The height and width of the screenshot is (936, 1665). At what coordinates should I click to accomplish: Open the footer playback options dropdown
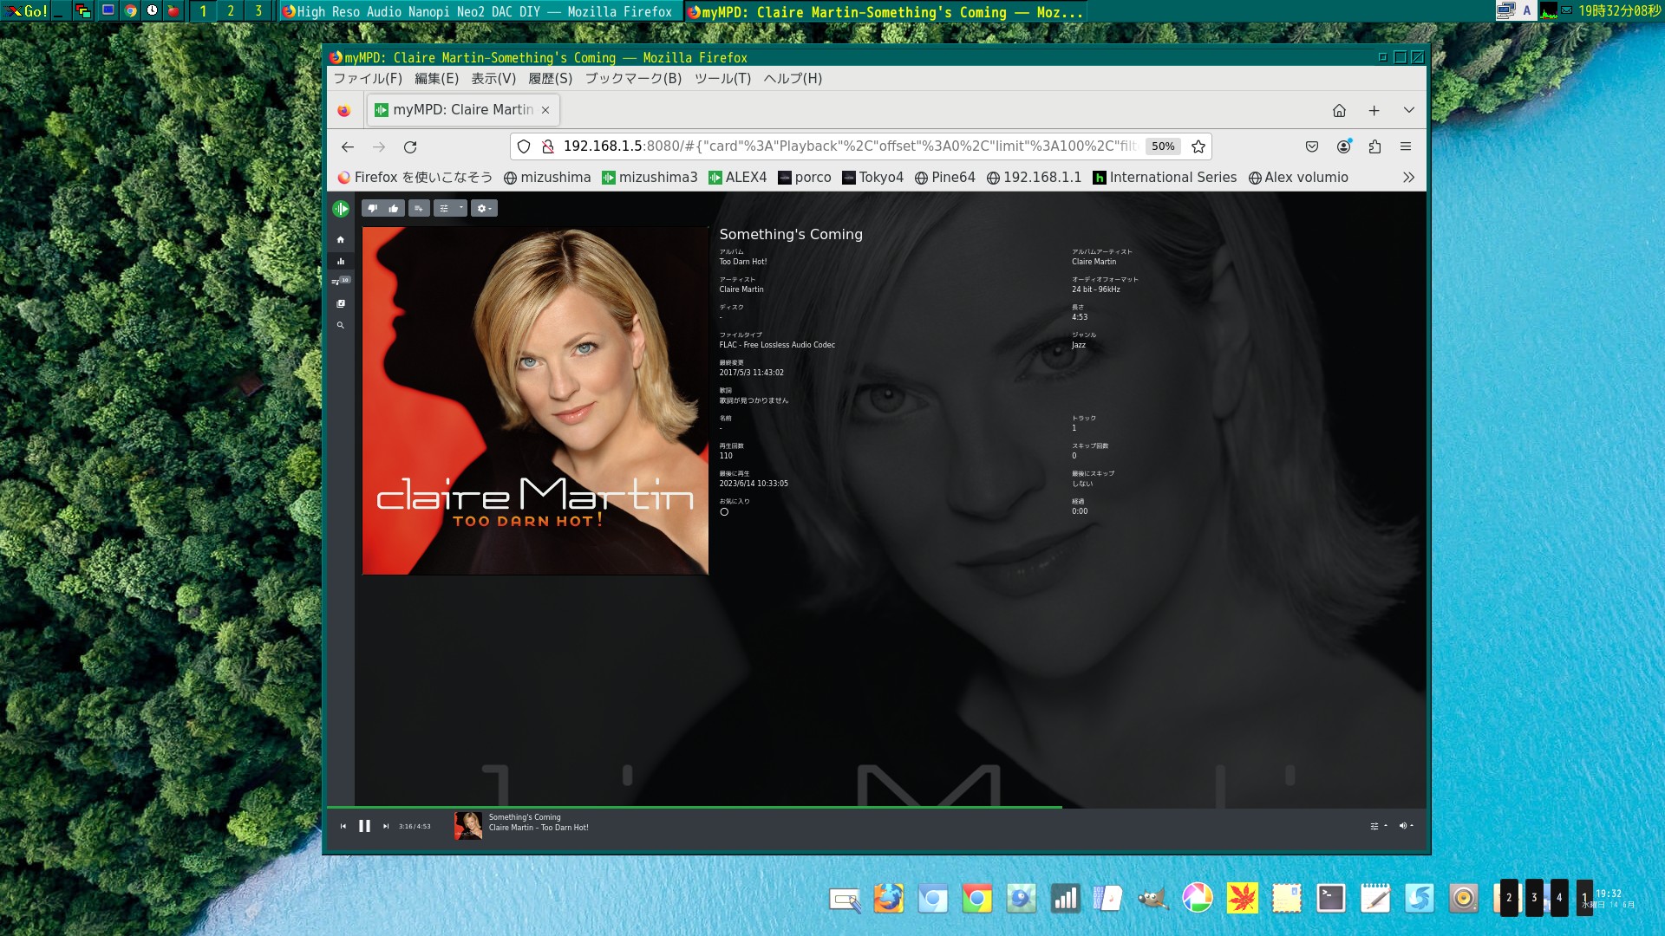coord(1378,826)
